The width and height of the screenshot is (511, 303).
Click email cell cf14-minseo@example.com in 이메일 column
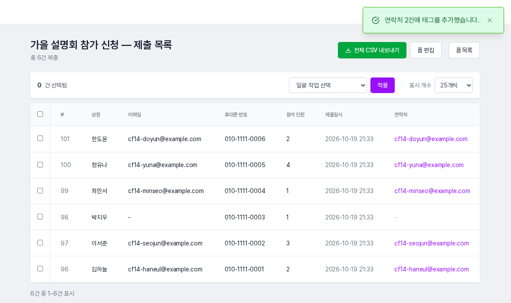tap(166, 191)
